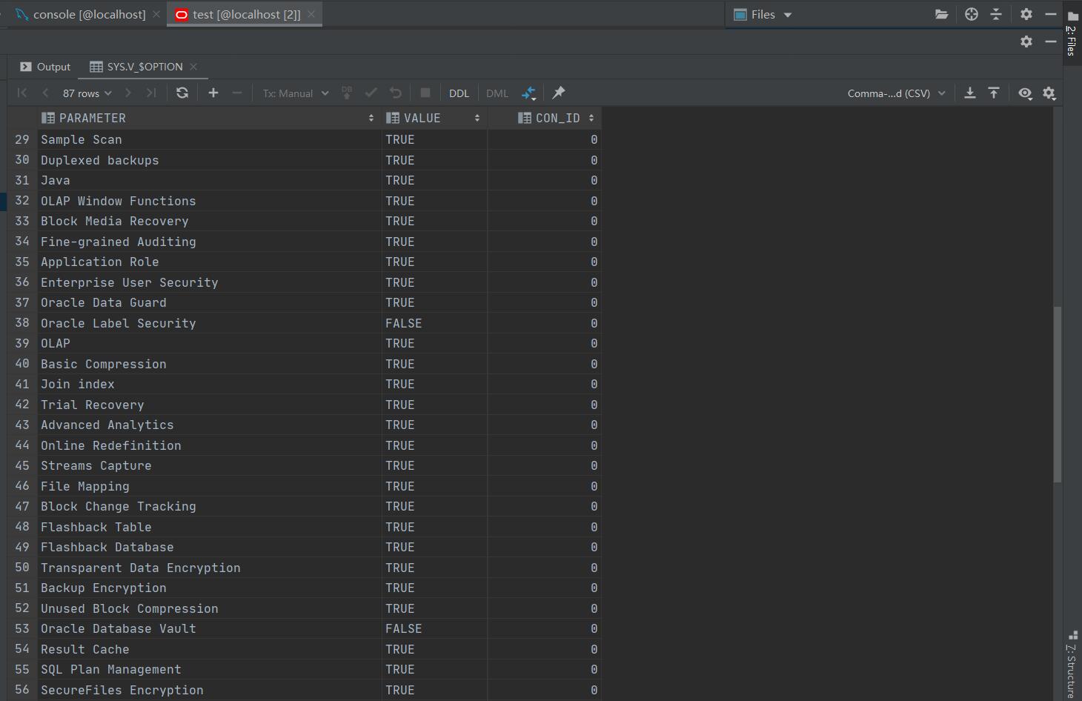This screenshot has width=1082, height=701.
Task: Click the compare data icon
Action: 528,93
